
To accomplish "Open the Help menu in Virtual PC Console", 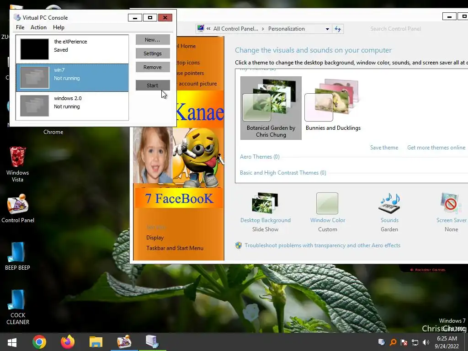I will point(58,27).
